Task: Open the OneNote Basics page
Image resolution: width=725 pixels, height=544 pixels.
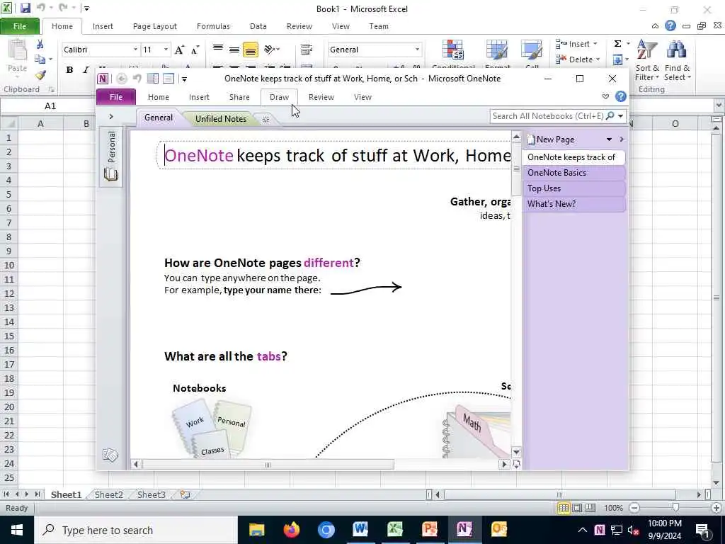Action: [x=573, y=173]
